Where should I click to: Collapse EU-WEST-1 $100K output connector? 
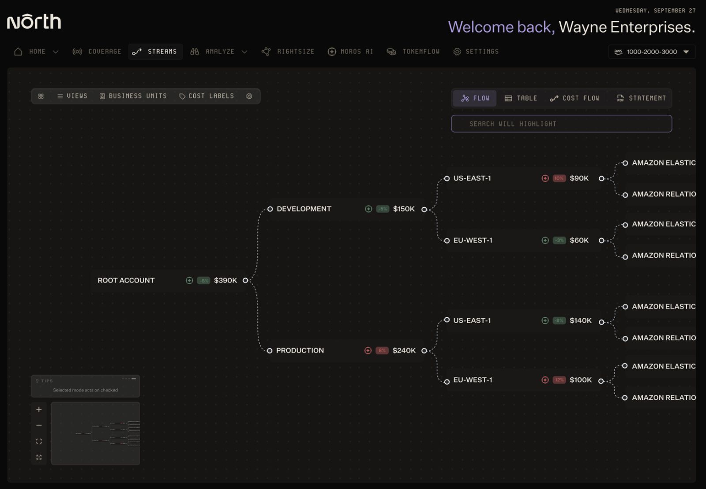click(601, 381)
